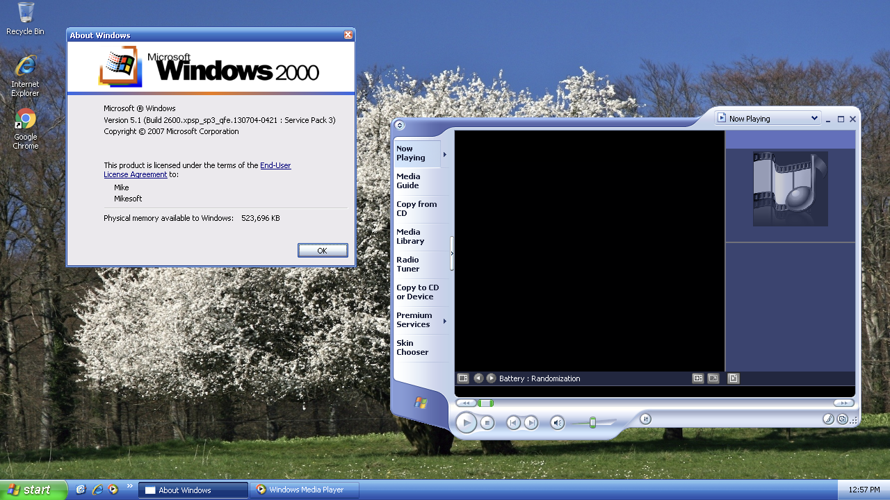Click OK in About Windows dialog

click(323, 251)
